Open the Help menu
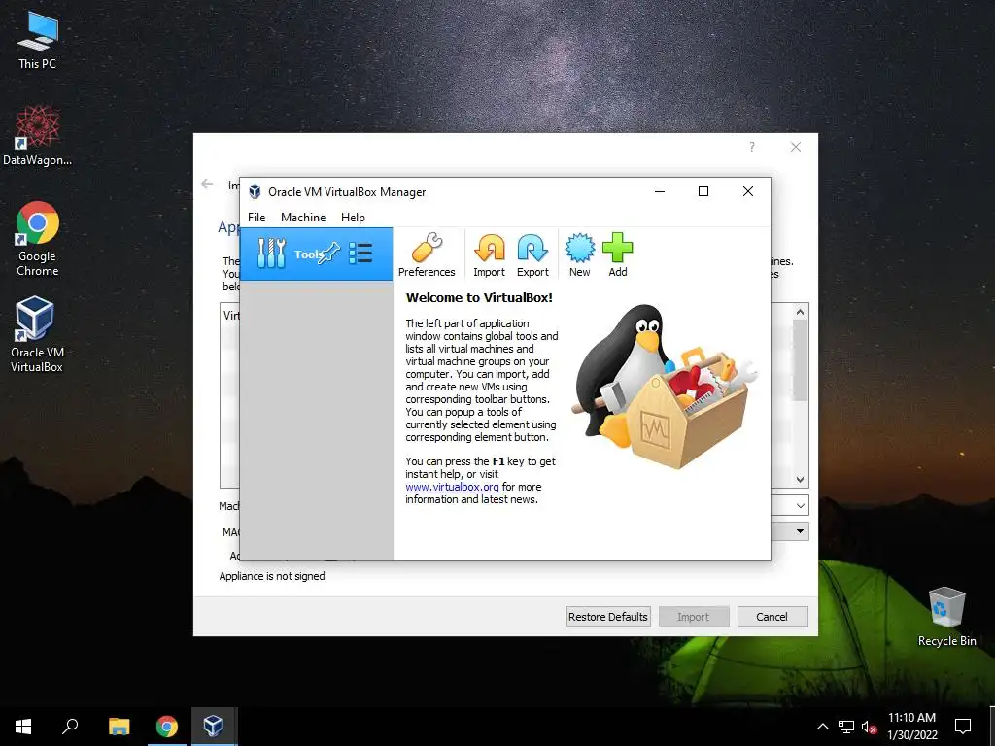995x746 pixels. pyautogui.click(x=353, y=217)
